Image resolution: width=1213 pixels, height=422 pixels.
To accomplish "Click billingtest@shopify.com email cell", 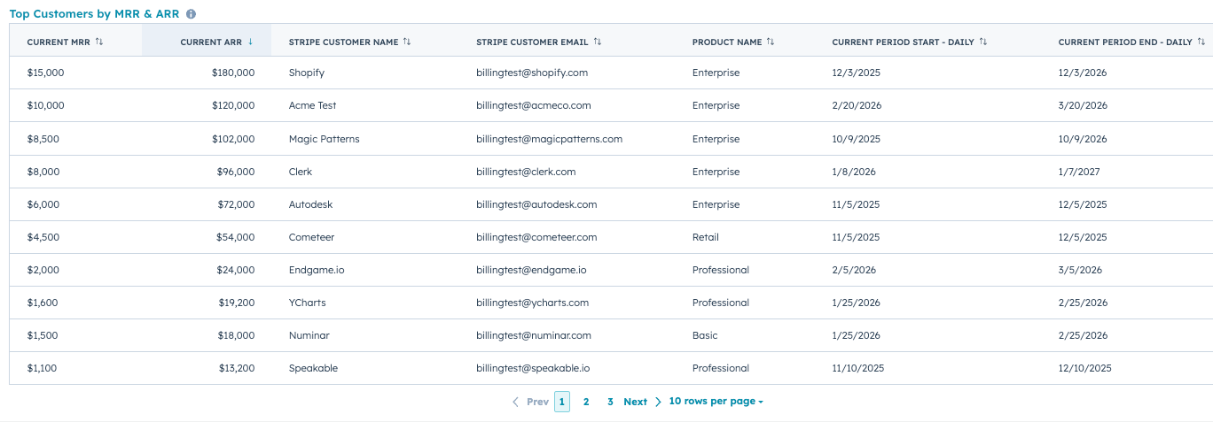I will click(x=532, y=73).
